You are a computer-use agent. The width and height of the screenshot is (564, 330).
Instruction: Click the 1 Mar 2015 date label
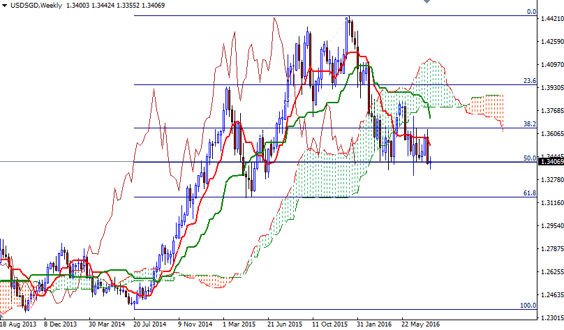coord(239,324)
